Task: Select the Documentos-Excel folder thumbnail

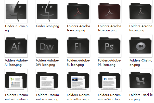Action: [16, 80]
